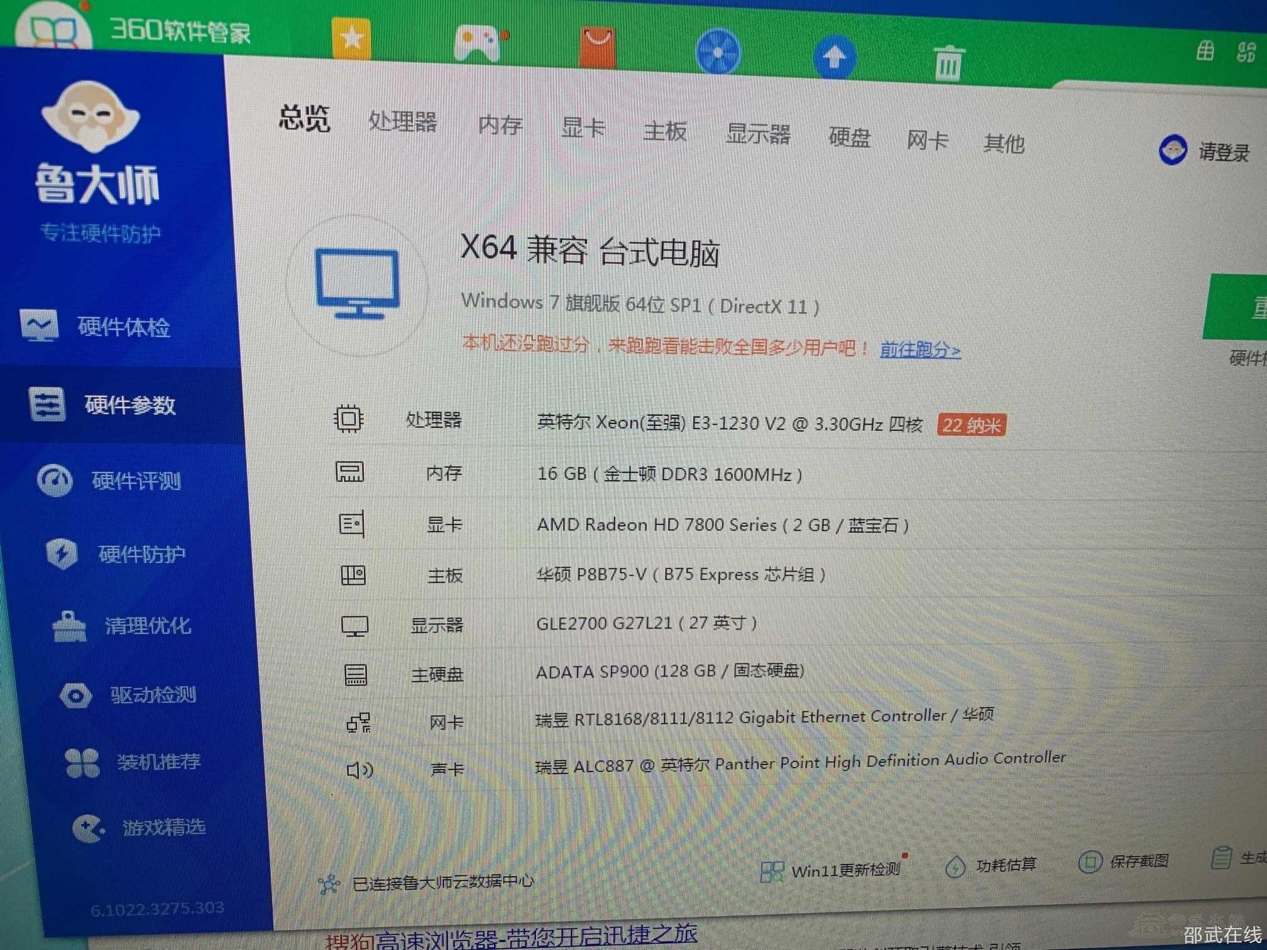The width and height of the screenshot is (1267, 950).
Task: Open 装机推荐 software recommendations
Action: [158, 762]
